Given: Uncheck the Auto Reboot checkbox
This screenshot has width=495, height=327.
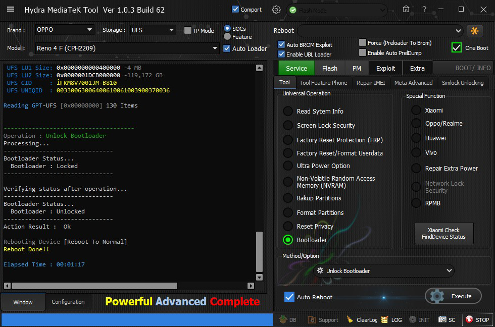Looking at the screenshot, I should point(289,297).
